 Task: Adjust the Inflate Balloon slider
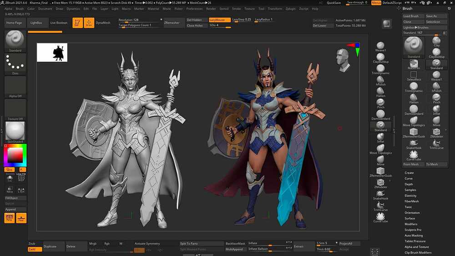pyautogui.click(x=270, y=249)
